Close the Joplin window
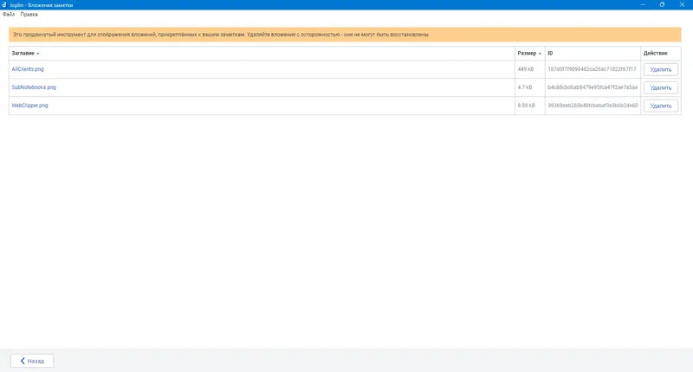 [682, 4]
